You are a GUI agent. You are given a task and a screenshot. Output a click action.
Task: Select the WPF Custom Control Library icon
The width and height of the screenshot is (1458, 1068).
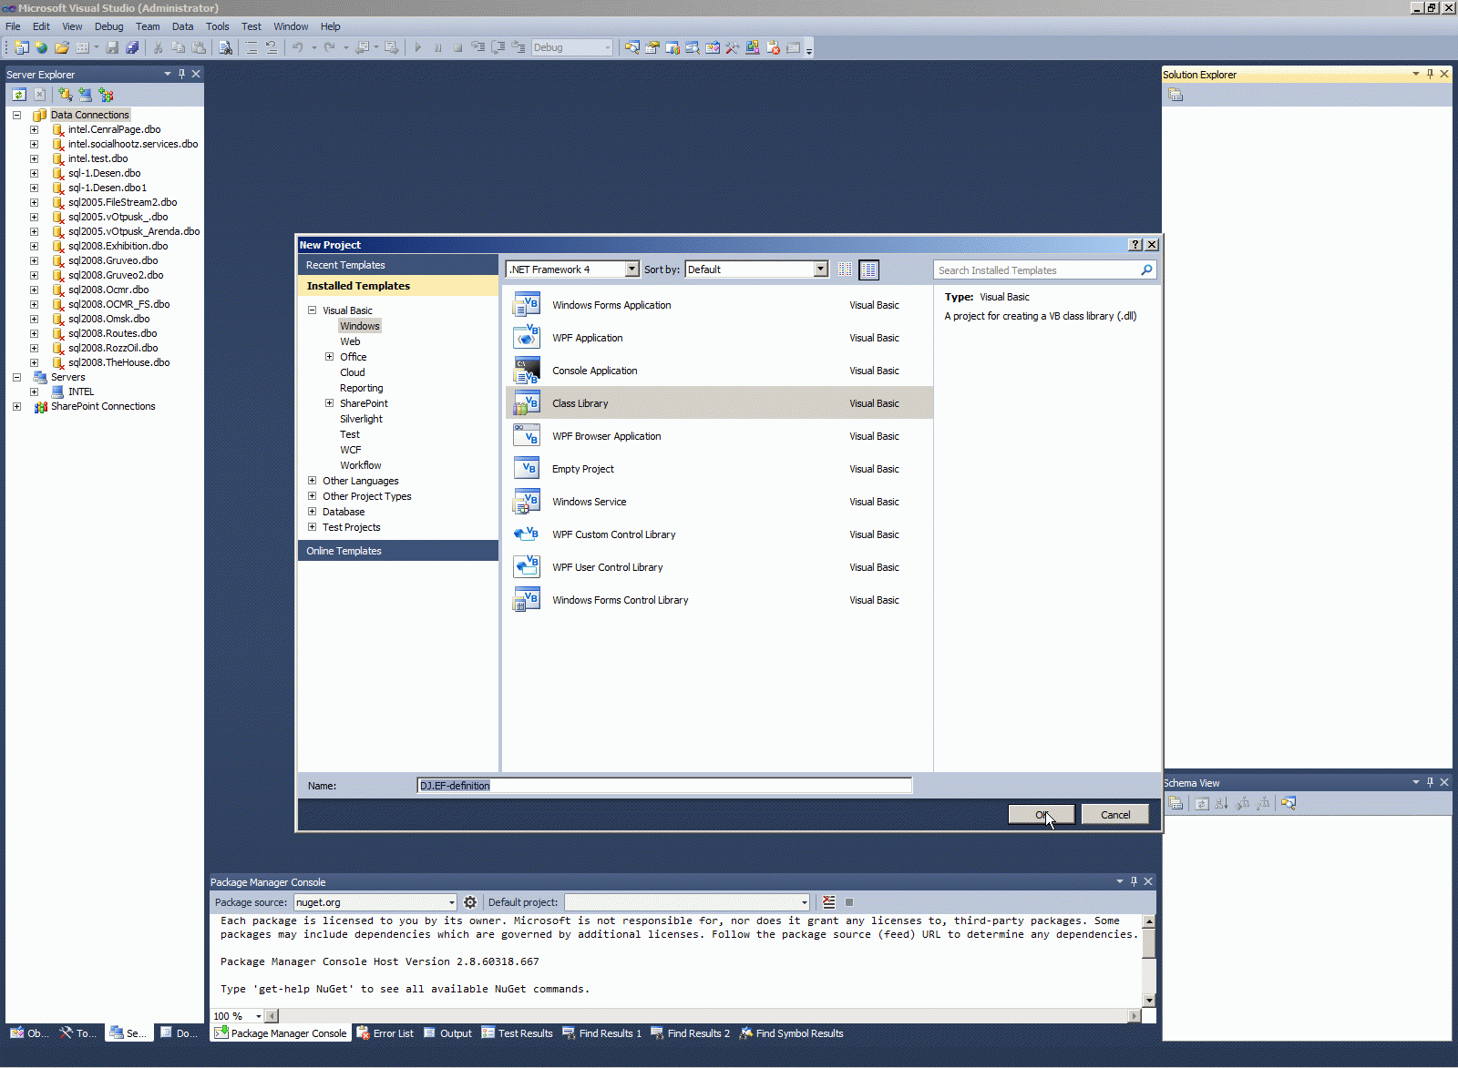coord(527,534)
